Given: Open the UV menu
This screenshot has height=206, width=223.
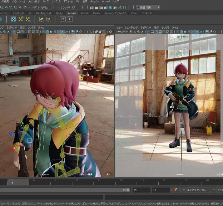Looking at the screenshot, I should click(x=78, y=1).
